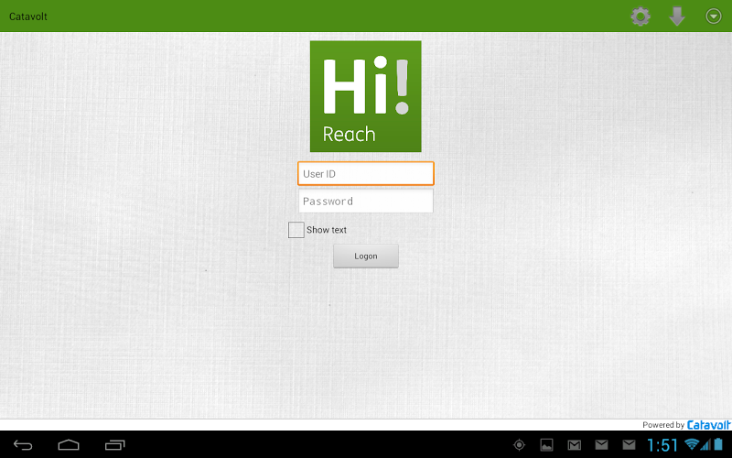Tap the GPS location status icon
The height and width of the screenshot is (458, 732).
(x=520, y=445)
